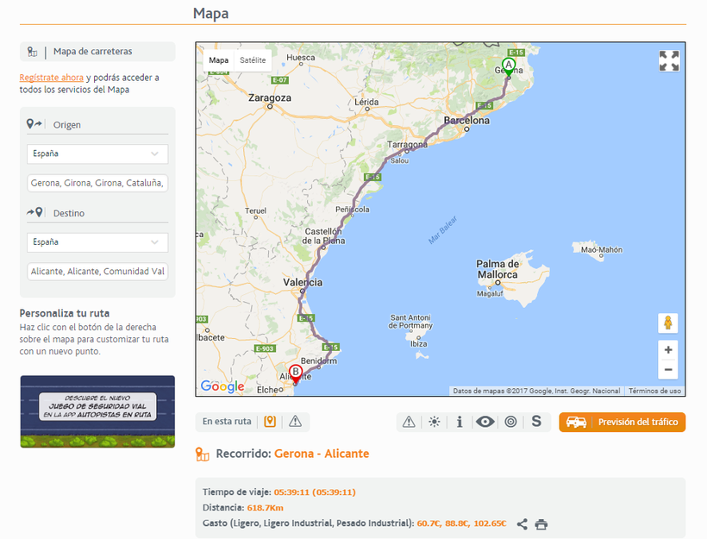Click the weather sun icon
Image resolution: width=707 pixels, height=539 pixels.
click(435, 422)
